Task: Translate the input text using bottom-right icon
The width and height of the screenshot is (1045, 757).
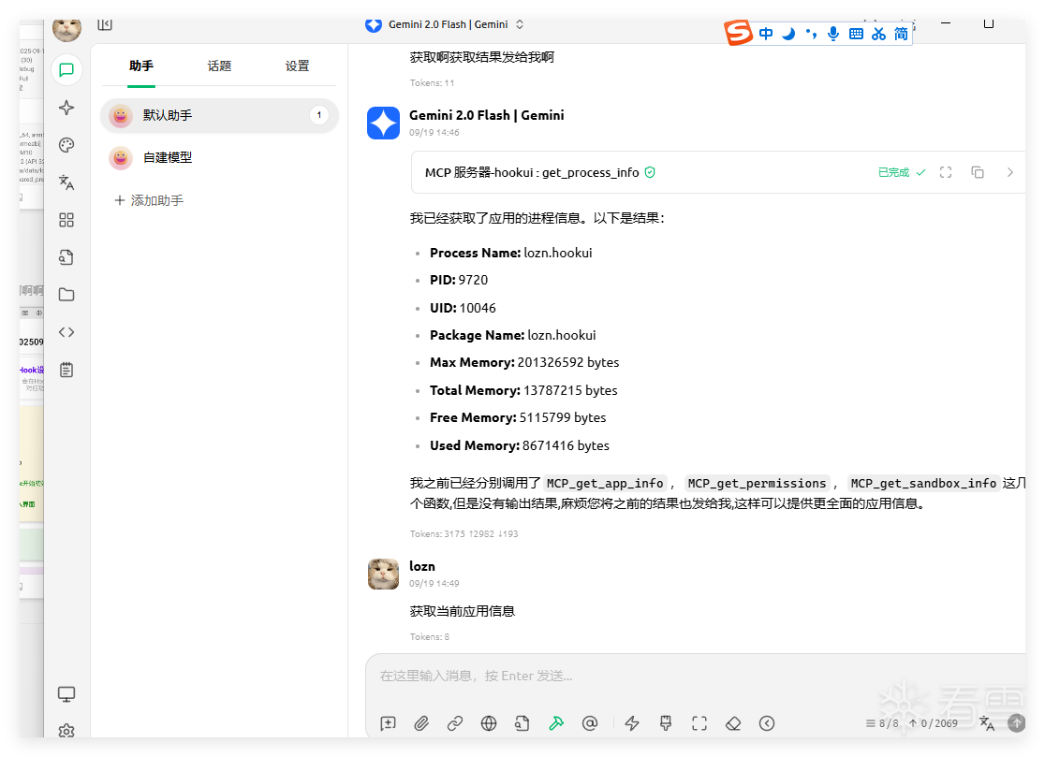Action: tap(987, 723)
